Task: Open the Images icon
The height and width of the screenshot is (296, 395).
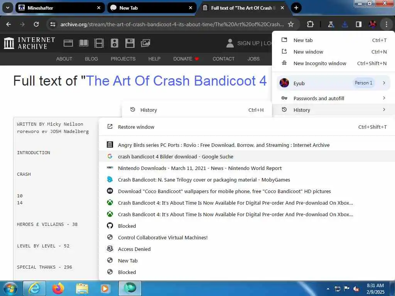Action: [x=145, y=43]
